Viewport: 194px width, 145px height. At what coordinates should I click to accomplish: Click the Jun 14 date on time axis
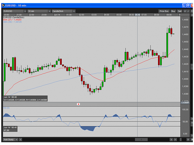(57, 15)
